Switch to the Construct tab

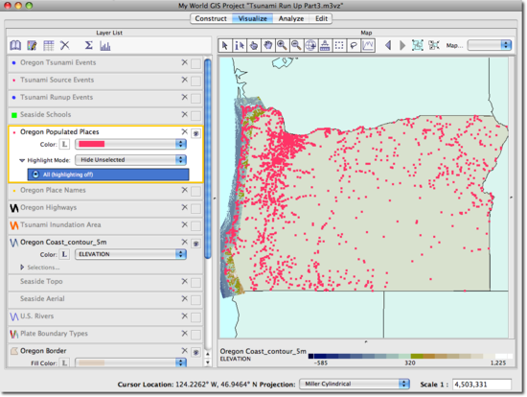[211, 18]
